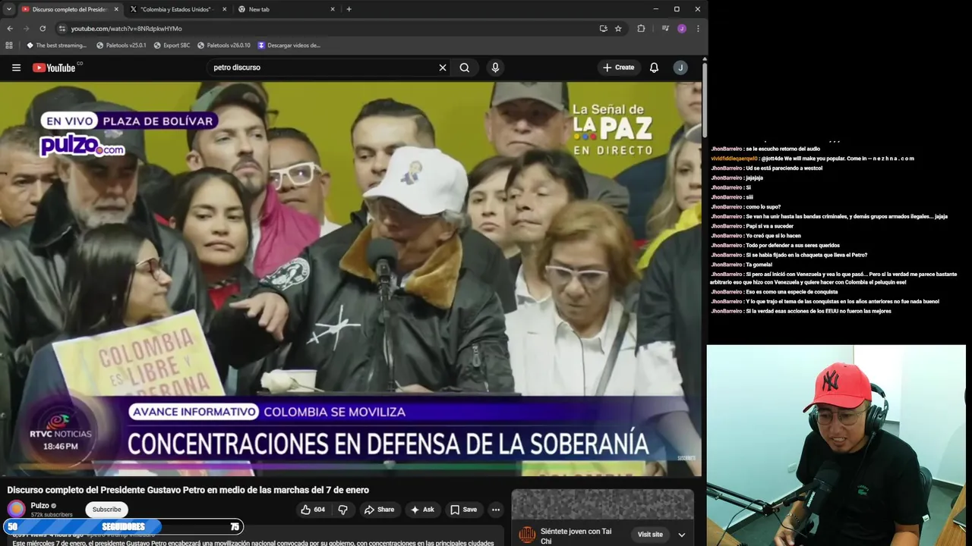Open the browser extensions puzzle icon

(641, 29)
